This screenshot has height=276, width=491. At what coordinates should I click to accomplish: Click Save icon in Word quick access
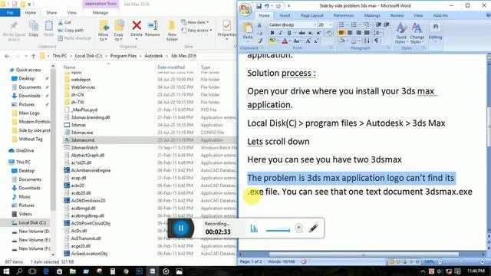(259, 6)
